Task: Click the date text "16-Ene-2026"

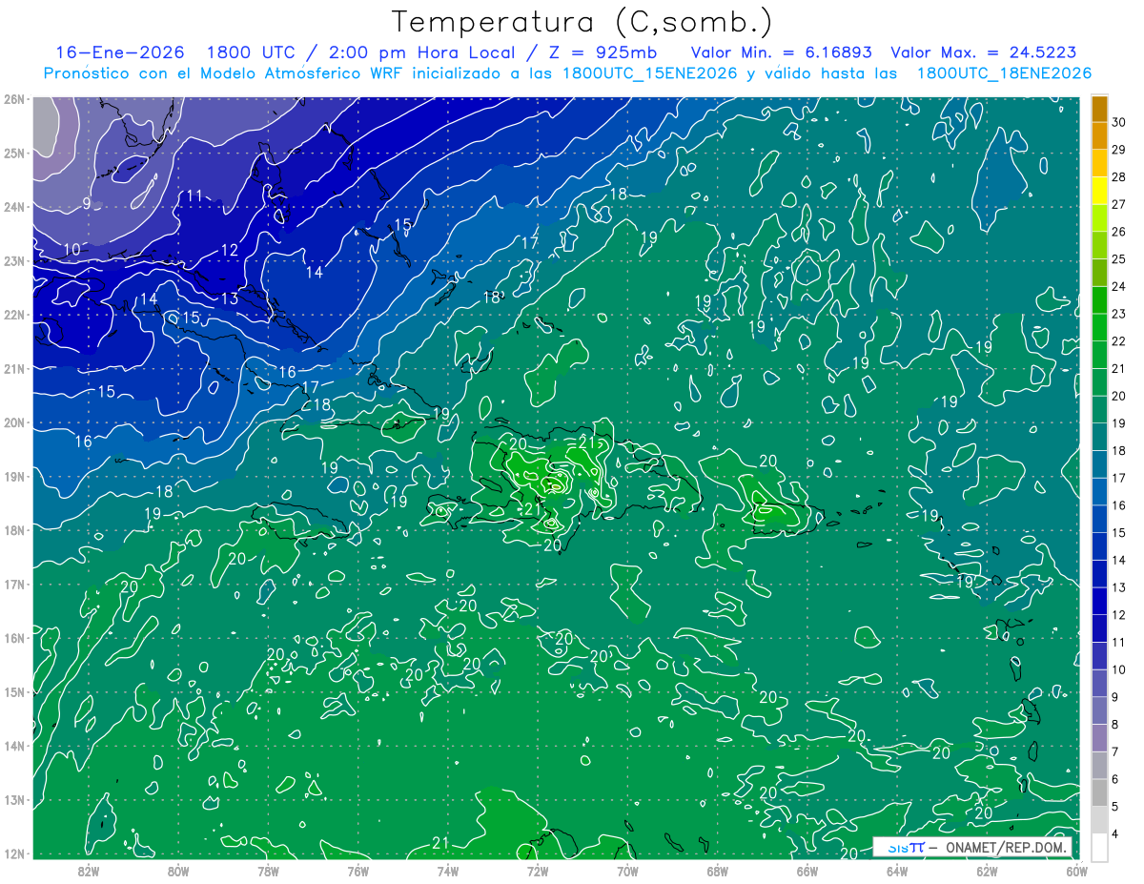Action: pyautogui.click(x=120, y=52)
